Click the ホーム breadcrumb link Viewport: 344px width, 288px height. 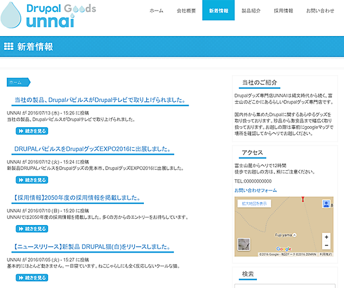click(x=18, y=82)
